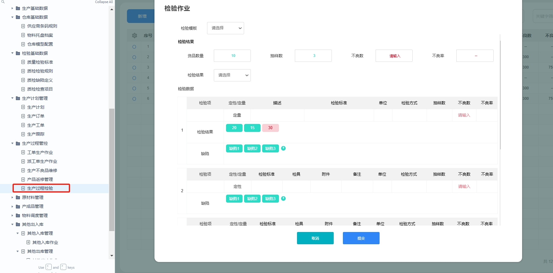Click the 生产基础数据 folder icon
The width and height of the screenshot is (553, 273).
(18, 8)
